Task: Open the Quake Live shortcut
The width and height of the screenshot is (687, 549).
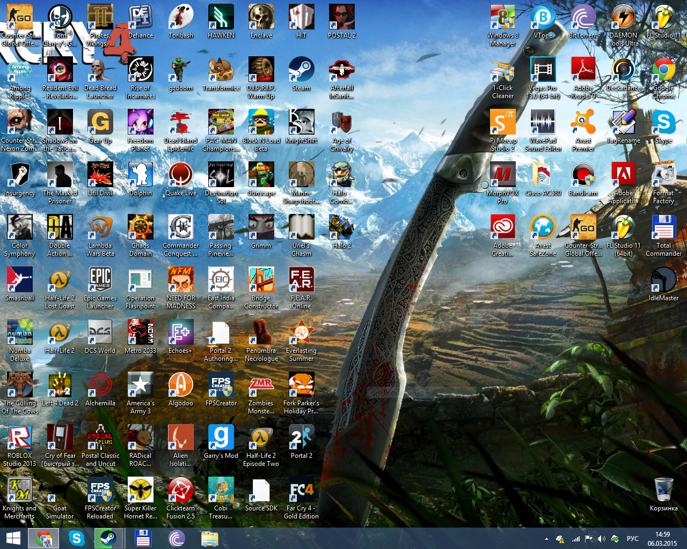Action: (181, 179)
